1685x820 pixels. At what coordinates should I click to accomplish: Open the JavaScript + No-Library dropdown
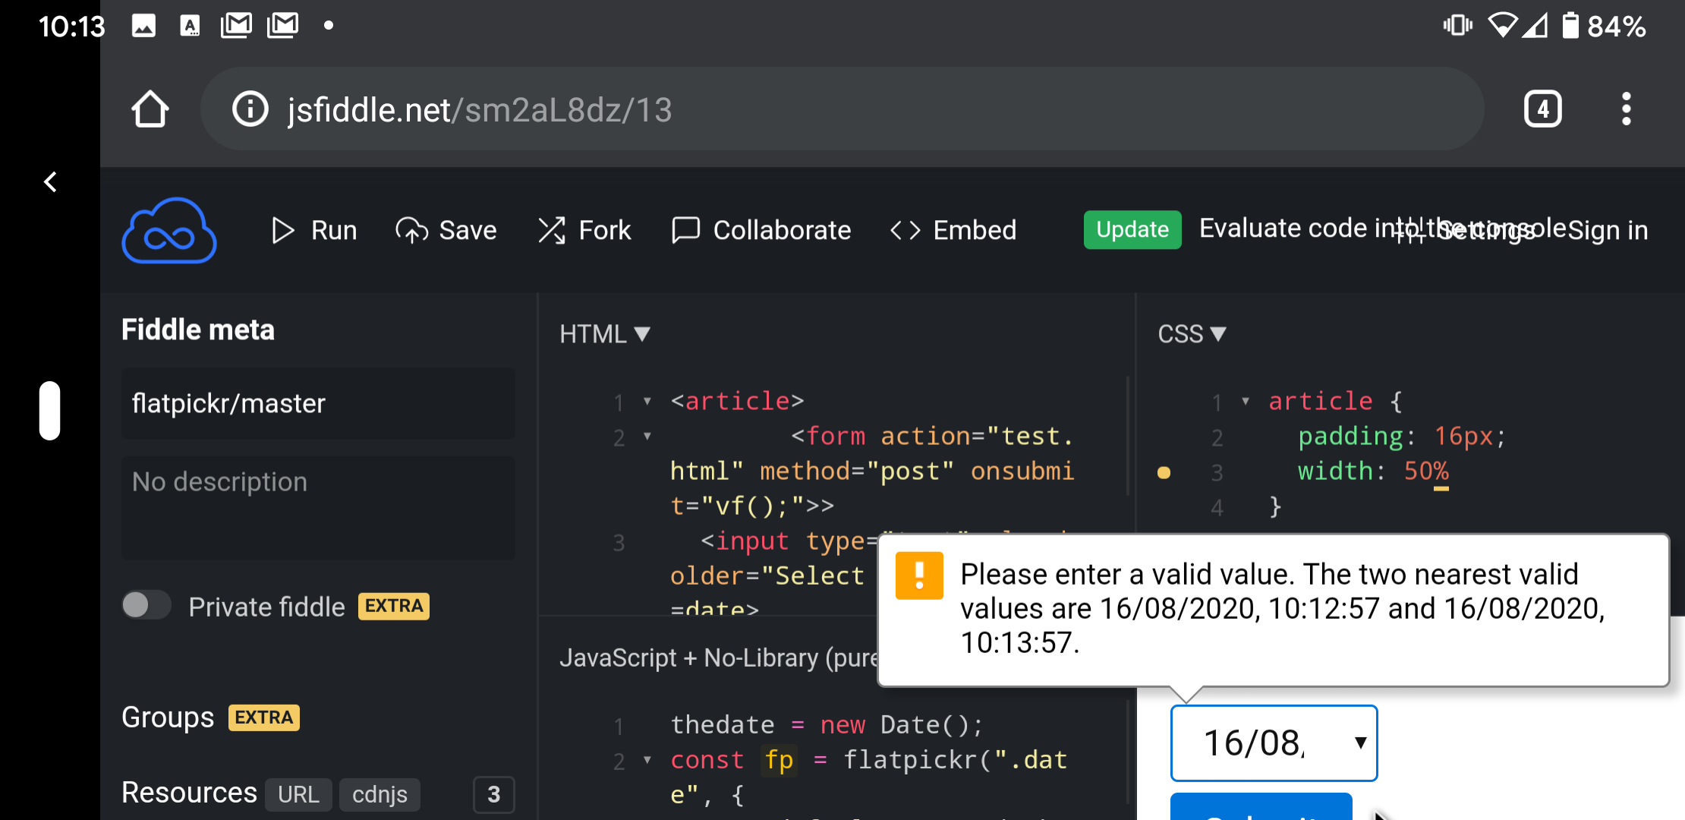[x=718, y=658]
